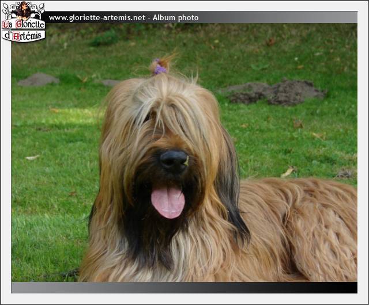Screen dimensions: 369x305
Task: Click the fallen leaf on grass at right
Action: coord(288,171)
